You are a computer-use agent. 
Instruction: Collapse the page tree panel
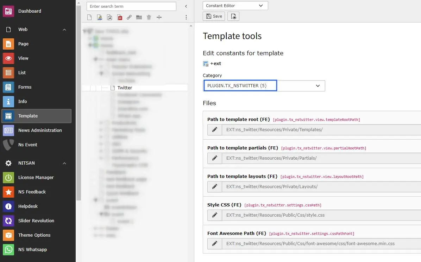click(x=186, y=6)
